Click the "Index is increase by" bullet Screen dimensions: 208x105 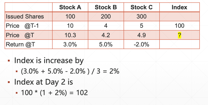(x=49, y=61)
